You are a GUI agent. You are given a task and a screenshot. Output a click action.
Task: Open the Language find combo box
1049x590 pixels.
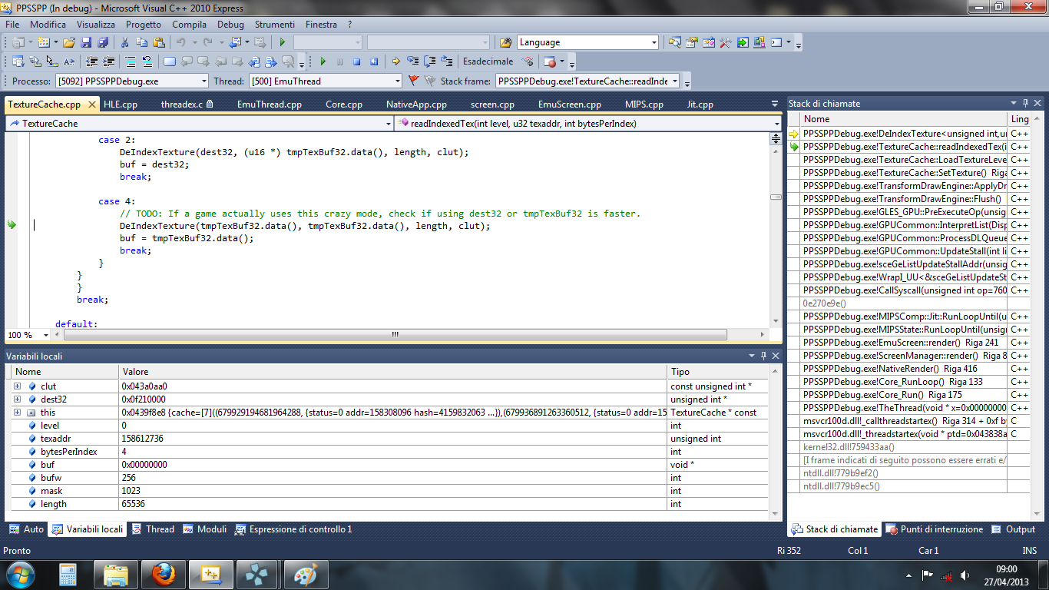(x=588, y=42)
